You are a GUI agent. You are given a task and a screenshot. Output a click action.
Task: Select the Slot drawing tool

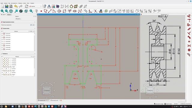[x=75, y=11]
